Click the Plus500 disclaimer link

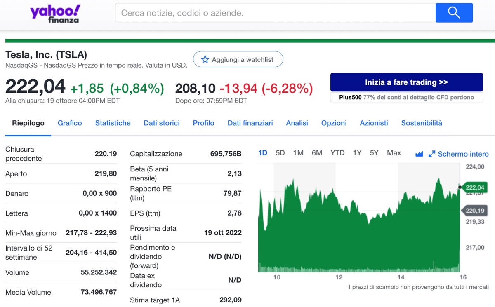(406, 97)
